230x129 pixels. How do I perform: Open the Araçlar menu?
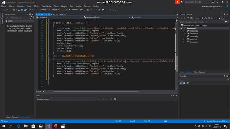[64, 6]
